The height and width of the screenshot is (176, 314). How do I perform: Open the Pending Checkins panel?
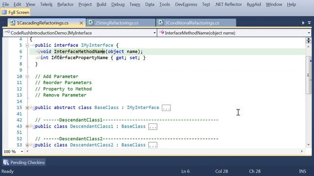coord(24,162)
